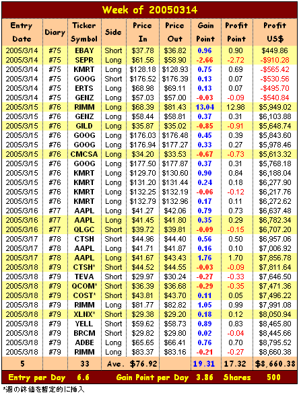Select the $128.18 price in cell

pos(143,69)
